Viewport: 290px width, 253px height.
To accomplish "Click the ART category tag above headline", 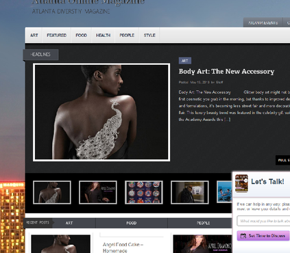I will click(184, 61).
